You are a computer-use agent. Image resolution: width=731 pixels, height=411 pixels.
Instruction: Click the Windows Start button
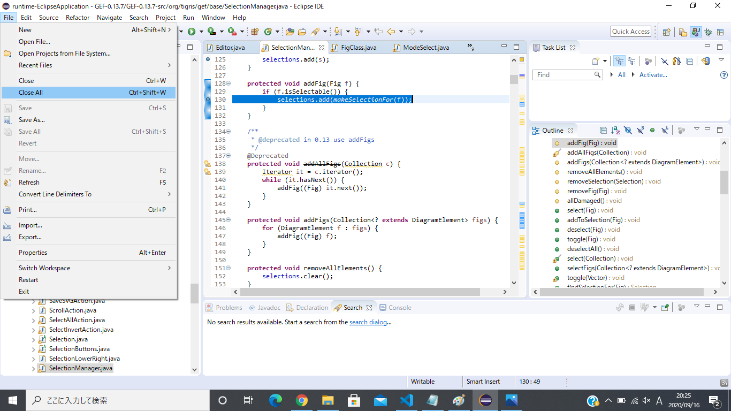[12, 400]
